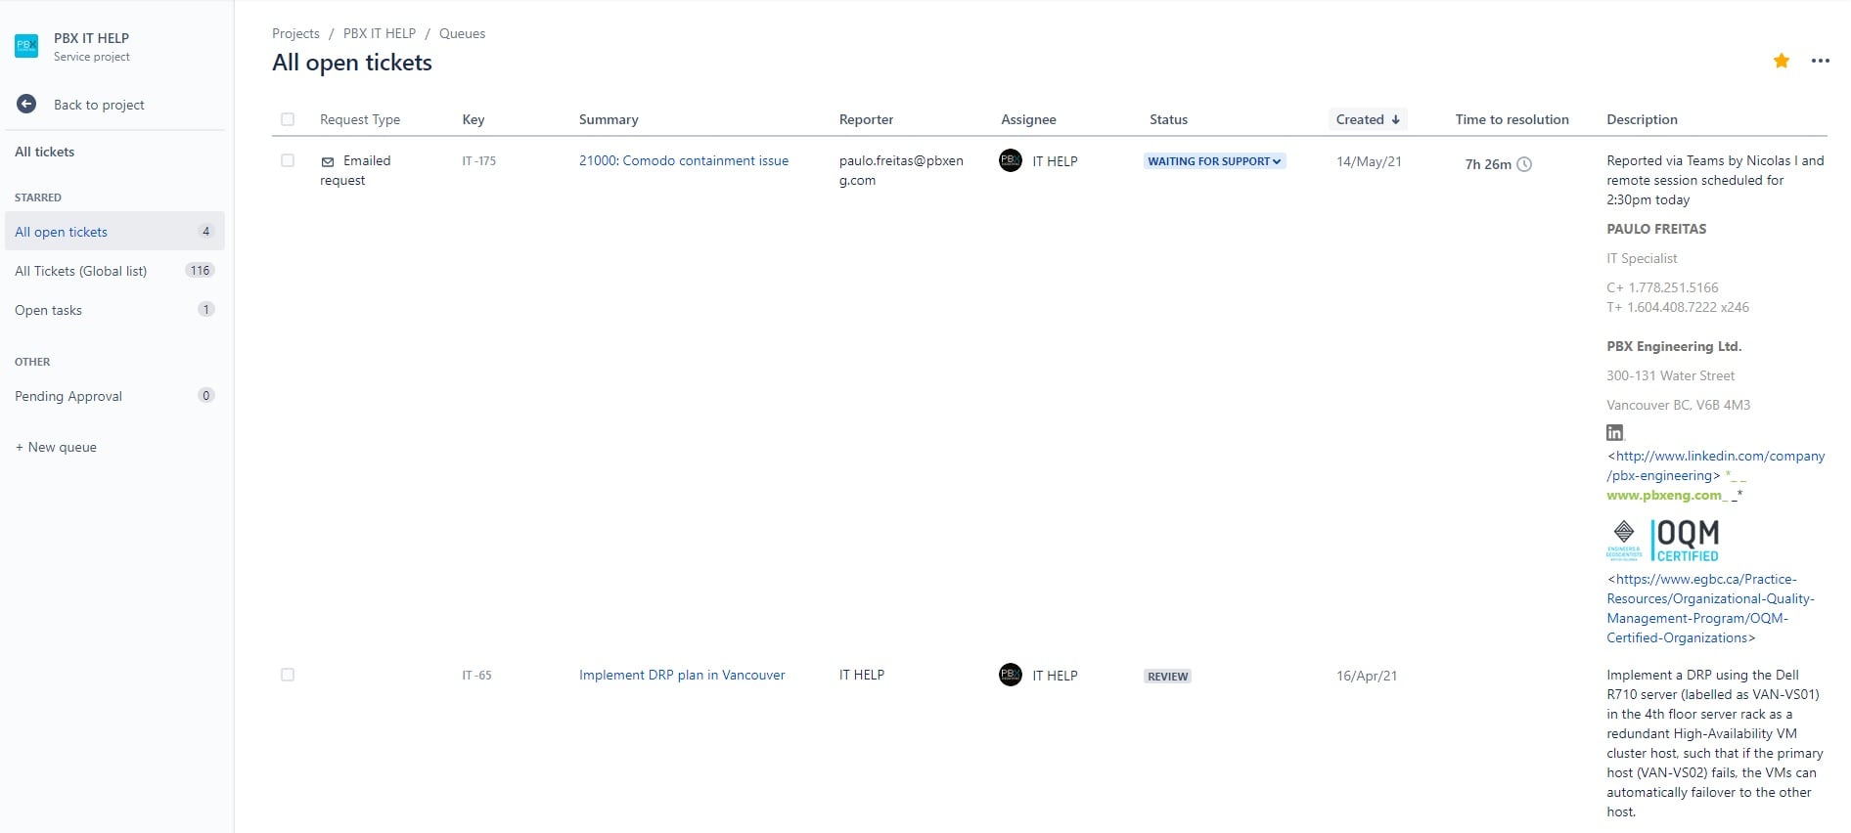Select the All open tickets queue

(x=114, y=232)
